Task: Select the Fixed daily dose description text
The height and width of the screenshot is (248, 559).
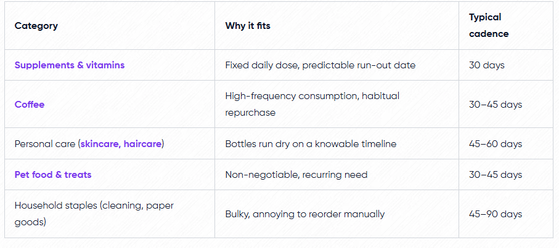Action: point(320,65)
